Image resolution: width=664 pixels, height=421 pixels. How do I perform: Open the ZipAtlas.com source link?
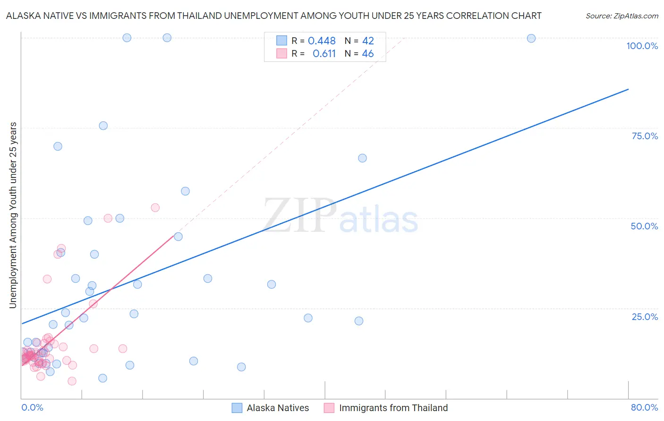(x=621, y=16)
